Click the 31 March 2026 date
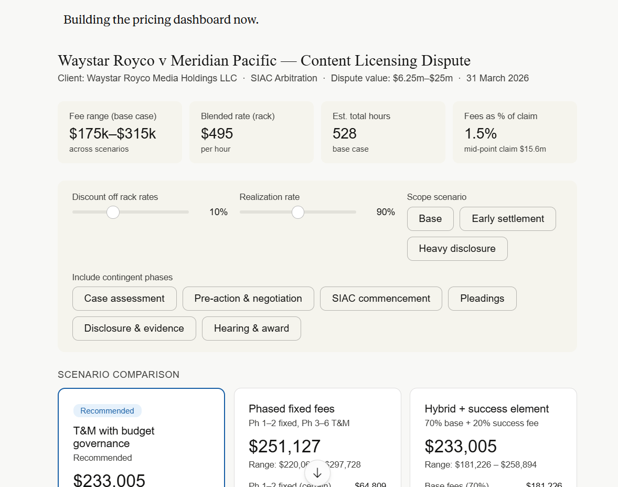The height and width of the screenshot is (487, 618). [x=497, y=78]
